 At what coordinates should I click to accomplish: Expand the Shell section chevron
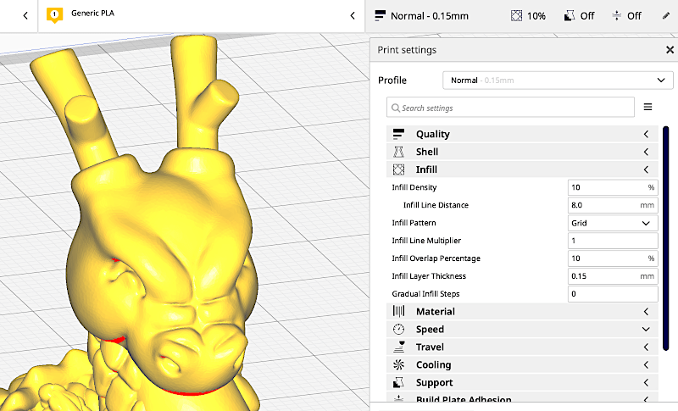[646, 152]
